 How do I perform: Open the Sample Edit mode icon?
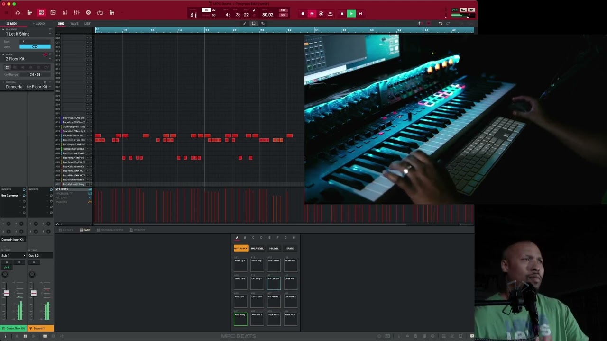(53, 13)
